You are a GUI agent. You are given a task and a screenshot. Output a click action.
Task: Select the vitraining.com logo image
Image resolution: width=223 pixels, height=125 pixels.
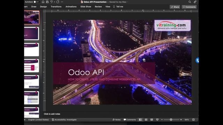[x=172, y=25]
